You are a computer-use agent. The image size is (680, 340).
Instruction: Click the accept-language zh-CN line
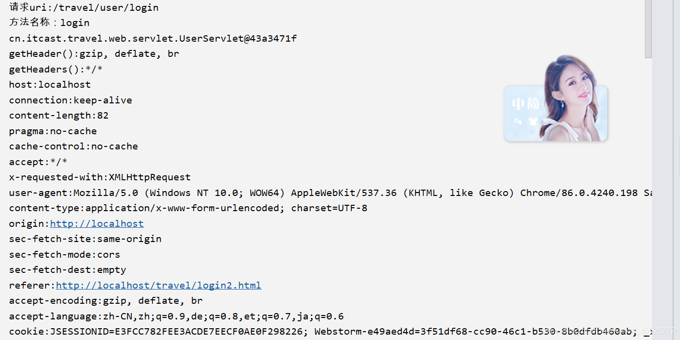(x=176, y=316)
